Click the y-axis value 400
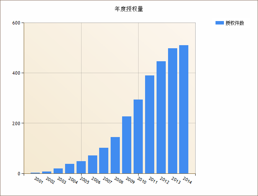The width and height of the screenshot is (258, 196). [x=16, y=73]
